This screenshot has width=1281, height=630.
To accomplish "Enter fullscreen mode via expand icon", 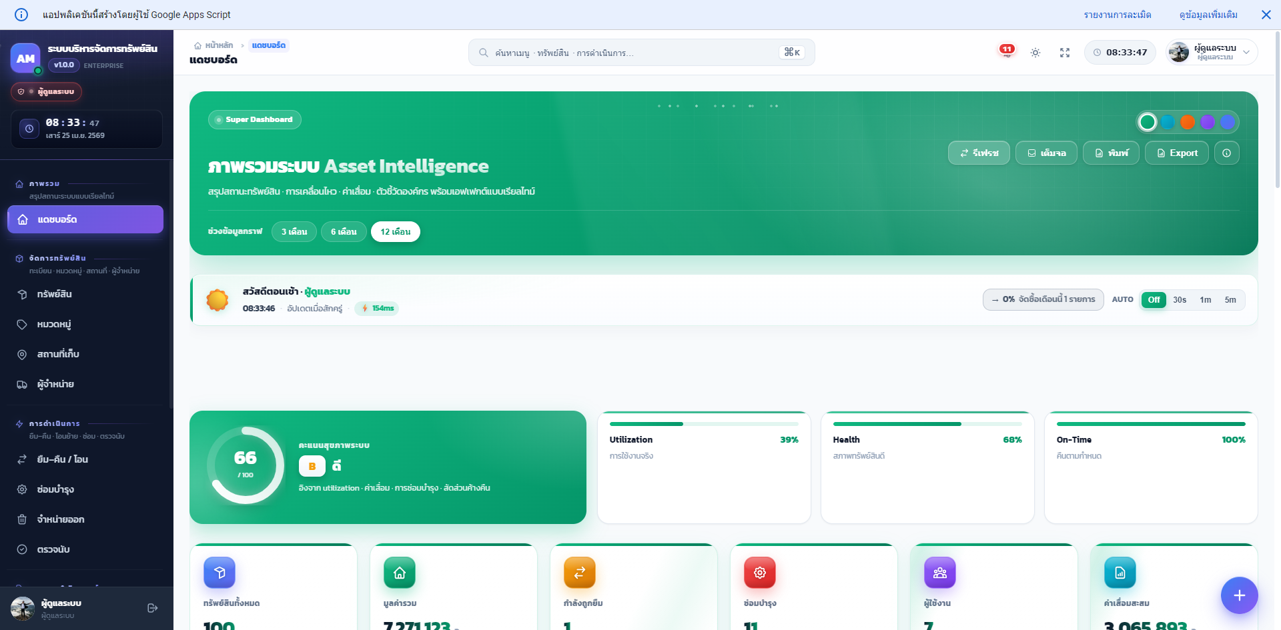I will click(x=1064, y=53).
